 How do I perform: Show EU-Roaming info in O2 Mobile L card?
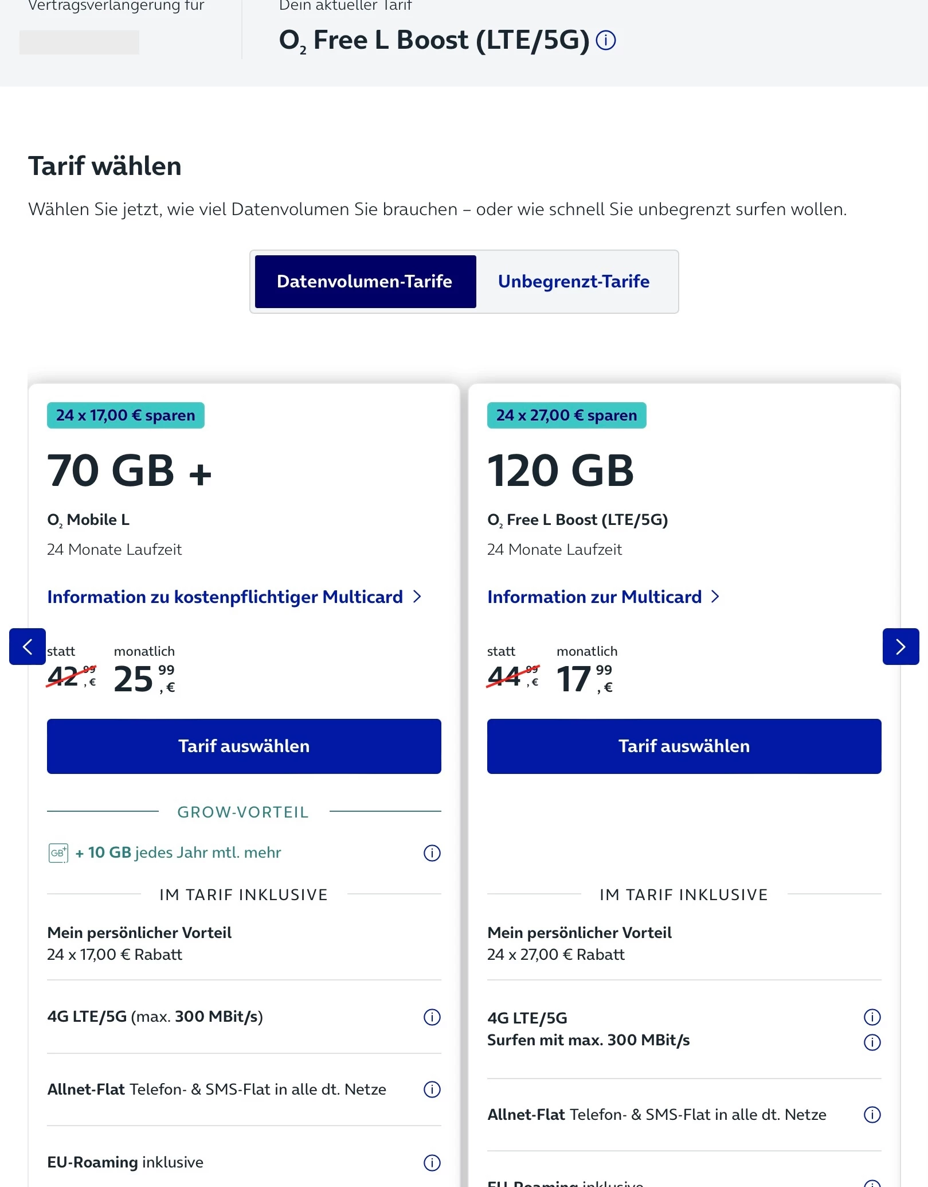pos(432,1163)
